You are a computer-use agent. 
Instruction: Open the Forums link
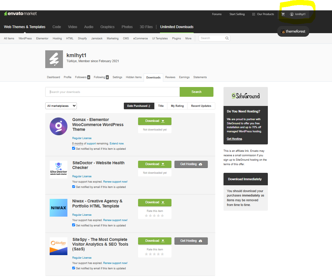[x=217, y=14]
